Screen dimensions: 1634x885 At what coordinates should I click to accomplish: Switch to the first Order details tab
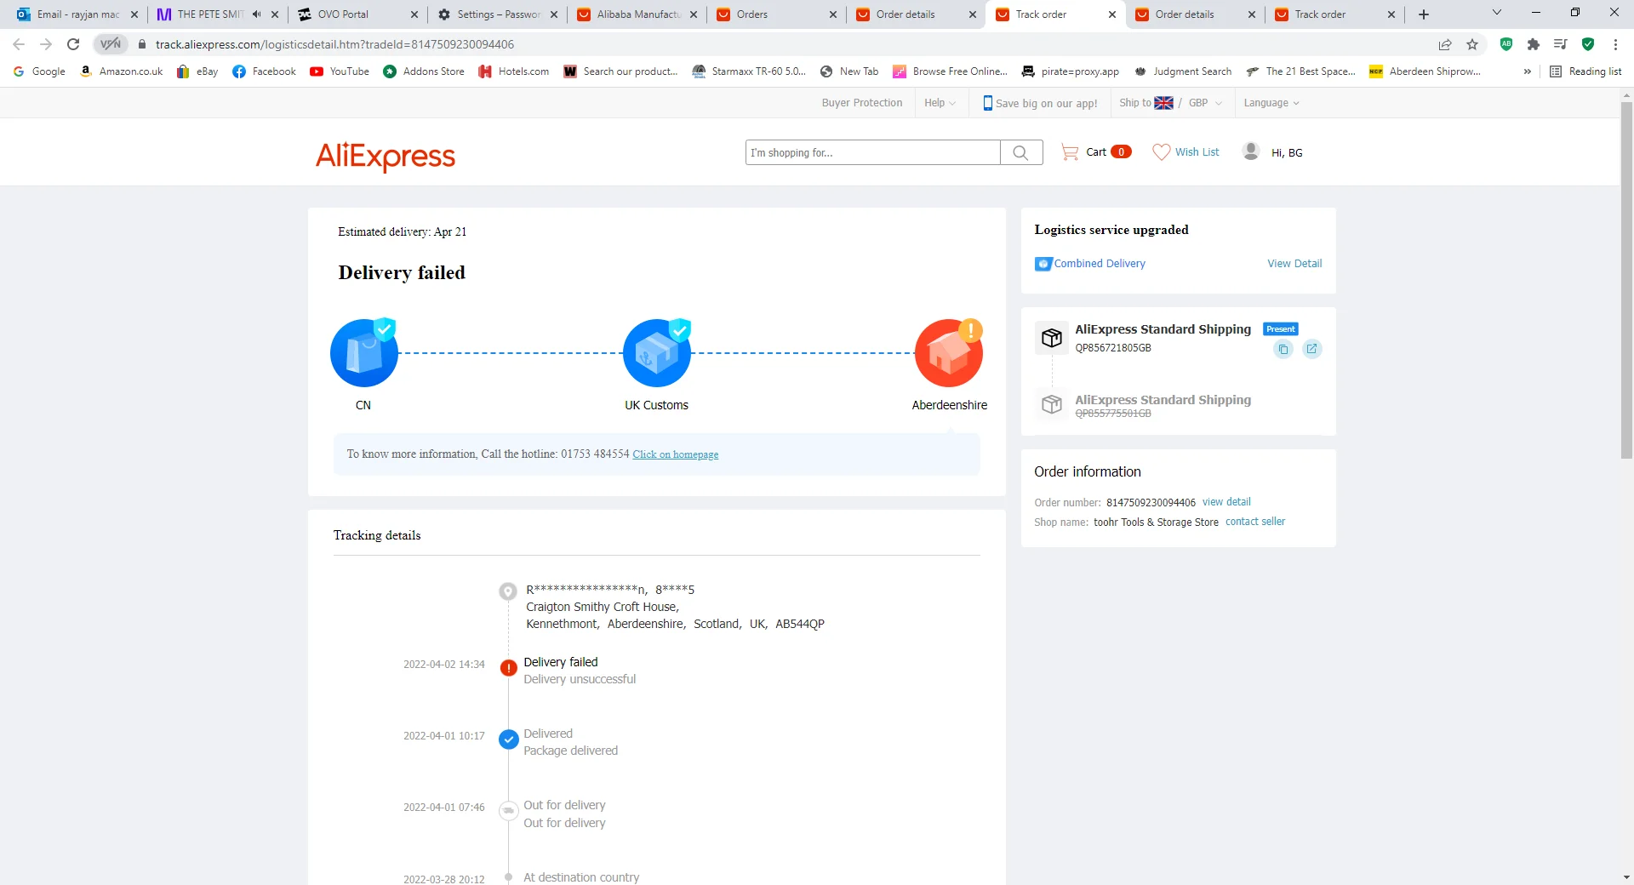[x=916, y=14]
